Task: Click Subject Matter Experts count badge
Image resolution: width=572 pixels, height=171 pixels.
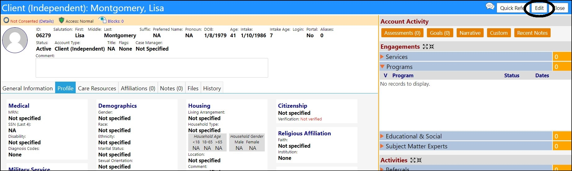Action: tap(562, 146)
